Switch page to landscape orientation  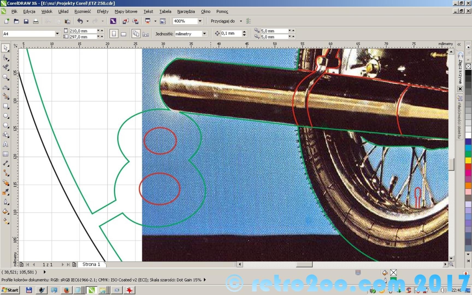coord(123,34)
